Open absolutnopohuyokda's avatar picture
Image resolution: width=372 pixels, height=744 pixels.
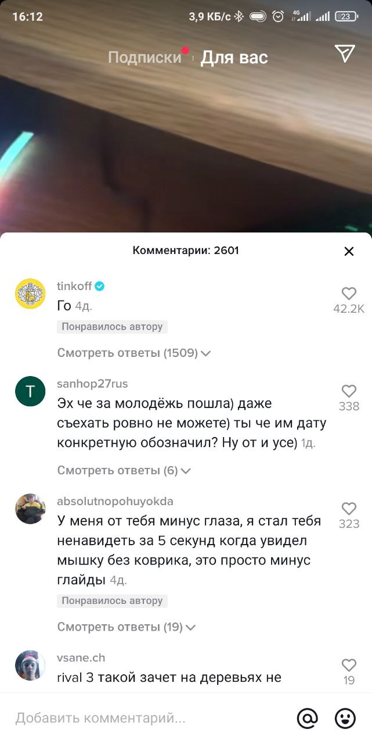pyautogui.click(x=30, y=509)
